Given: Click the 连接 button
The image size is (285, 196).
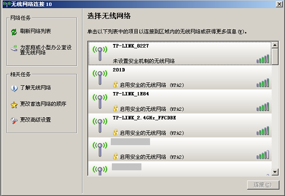Looking at the screenshot, I should [263, 185].
